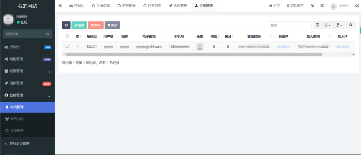Click 清除缓存 clear cache link
361x155 pixels.
pyautogui.click(x=295, y=6)
